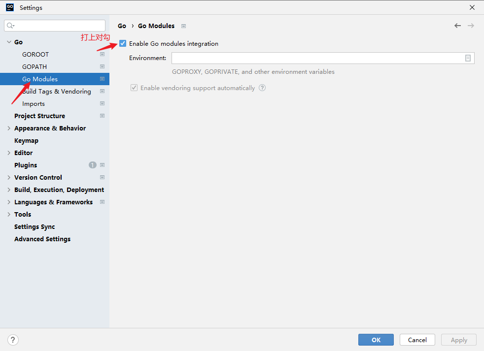Click the Go tree group label
The width and height of the screenshot is (484, 351).
[19, 42]
